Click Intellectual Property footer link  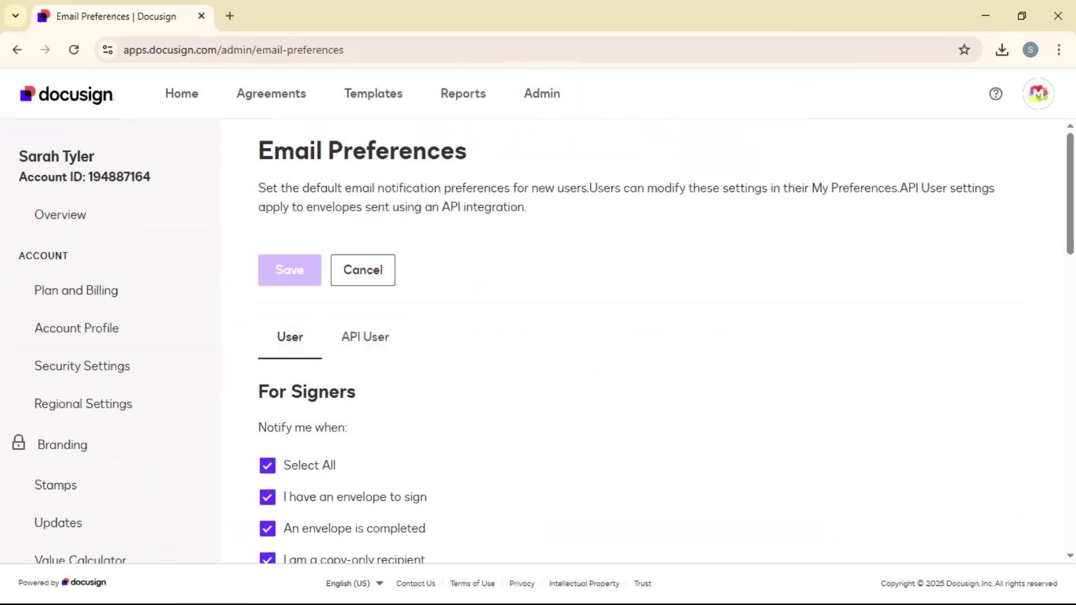(584, 583)
